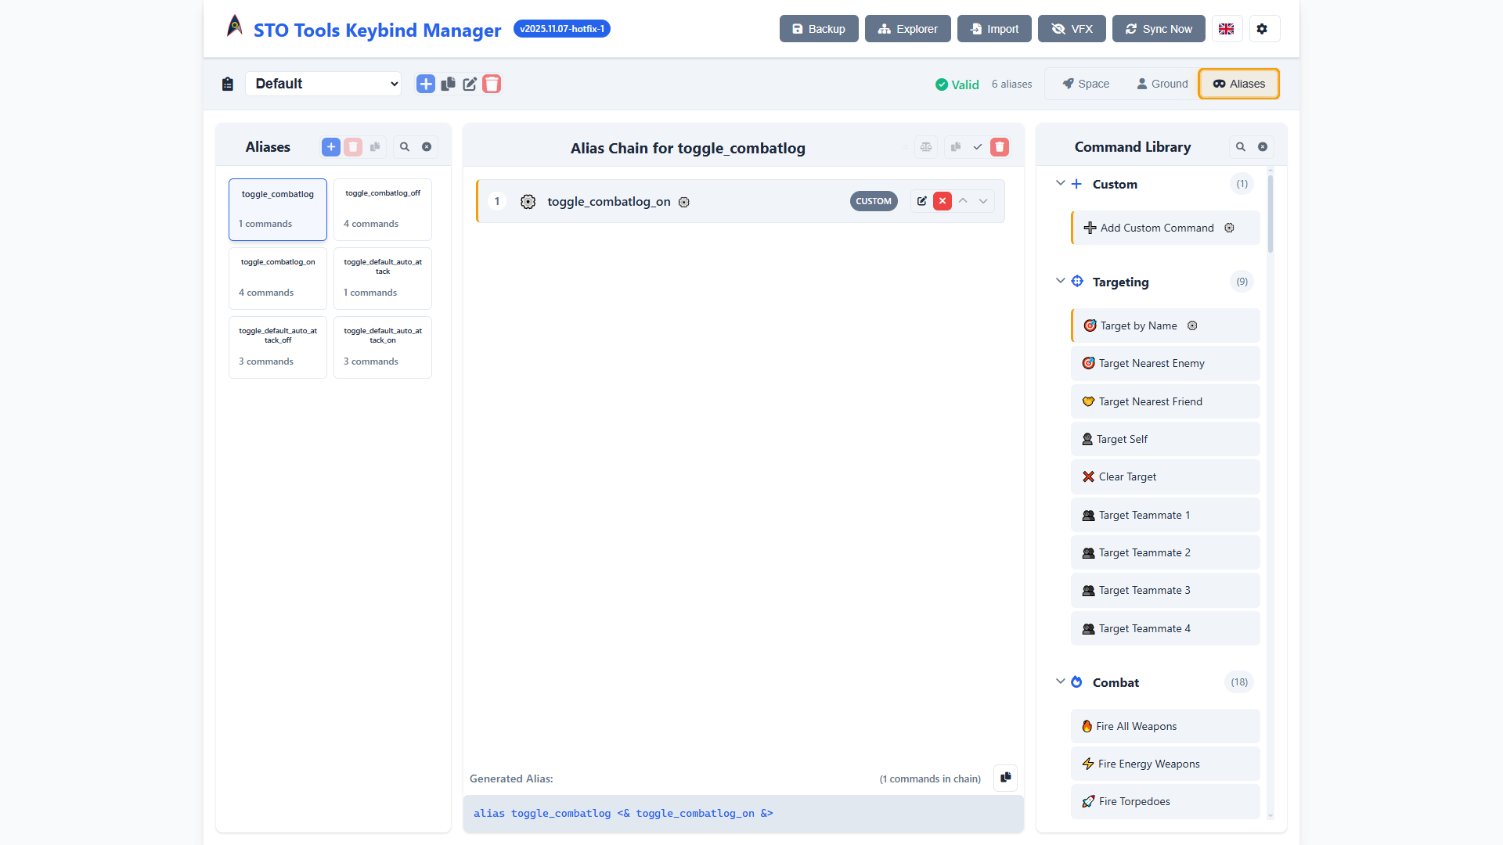
Task: Click the Import menu item
Action: (993, 28)
